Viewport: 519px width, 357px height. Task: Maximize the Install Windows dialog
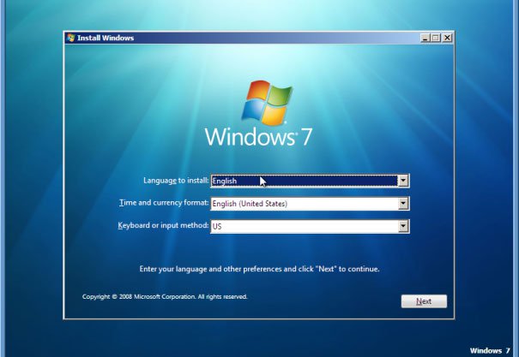pos(436,38)
